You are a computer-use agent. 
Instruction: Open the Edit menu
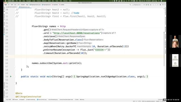20,1
